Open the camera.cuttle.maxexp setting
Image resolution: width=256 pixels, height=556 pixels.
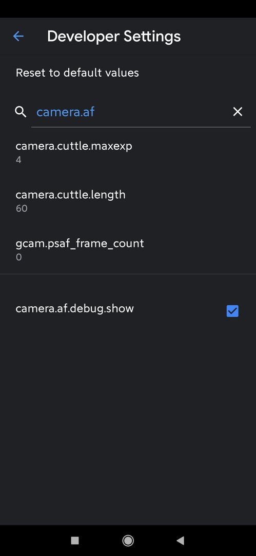128,152
